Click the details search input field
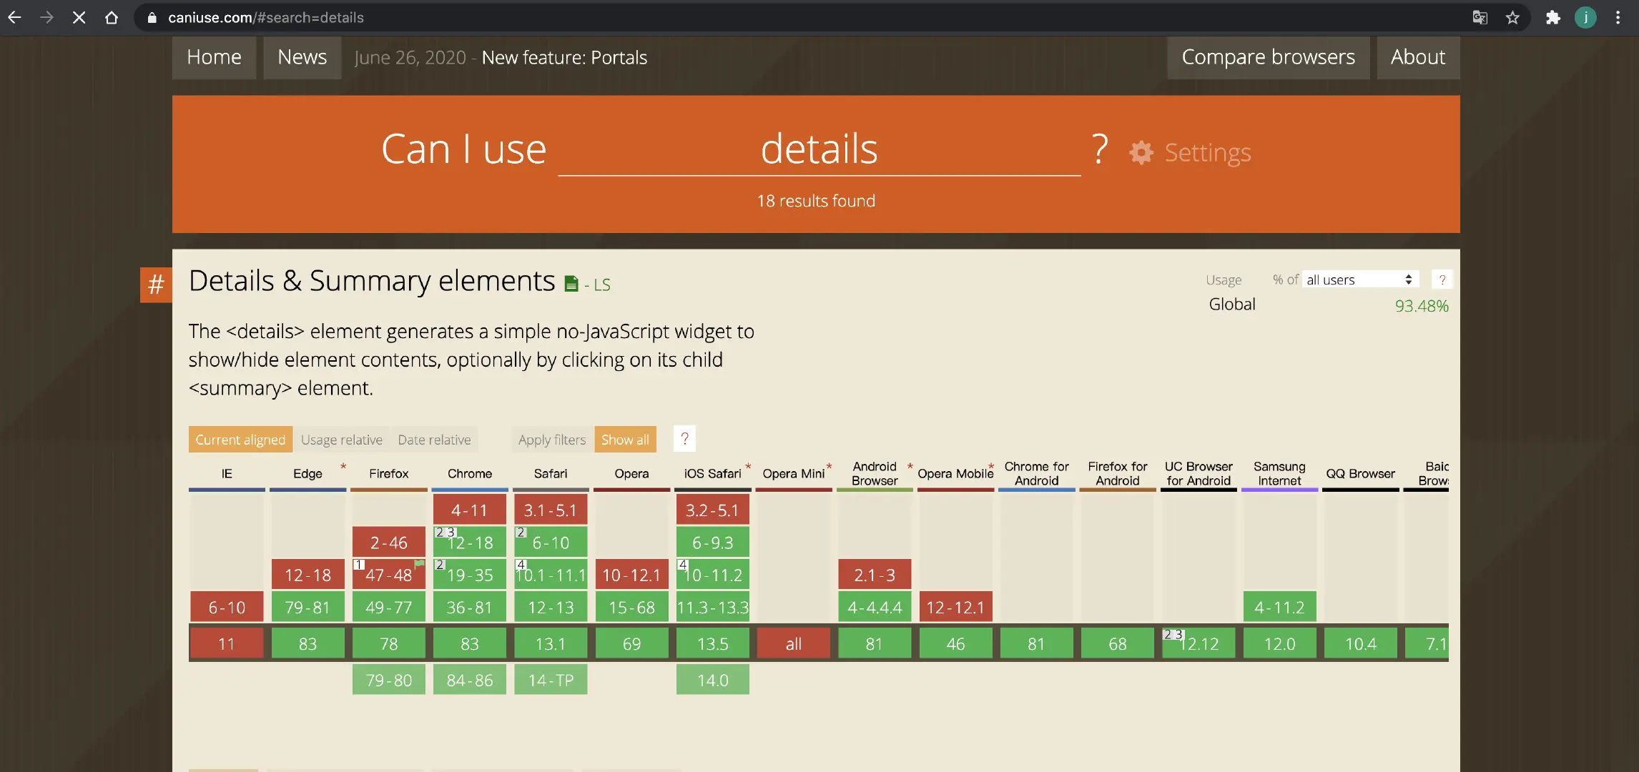This screenshot has width=1639, height=772. coord(819,150)
